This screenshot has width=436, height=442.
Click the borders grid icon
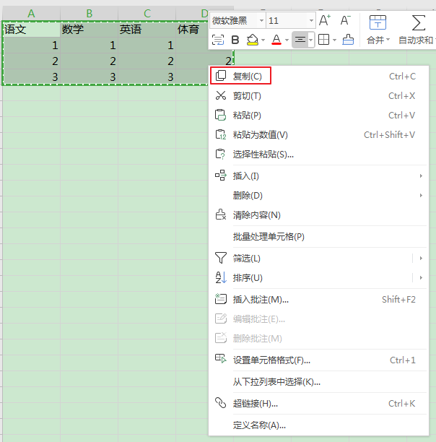tap(323, 40)
